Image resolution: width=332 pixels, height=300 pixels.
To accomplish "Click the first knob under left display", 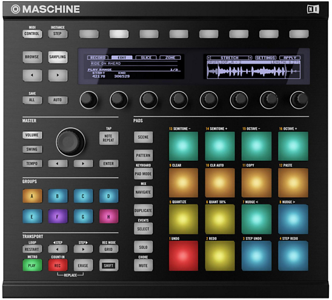I will (89, 100).
